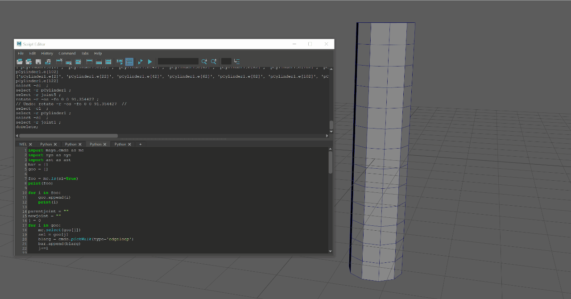Screen dimensions: 571x299
Task: Click the Search Up magnifier icon
Action: point(214,62)
